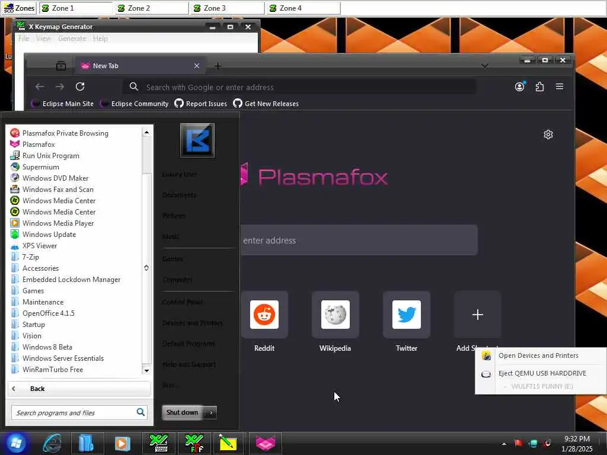
Task: Click the user account picture in Start menu
Action: 197,140
